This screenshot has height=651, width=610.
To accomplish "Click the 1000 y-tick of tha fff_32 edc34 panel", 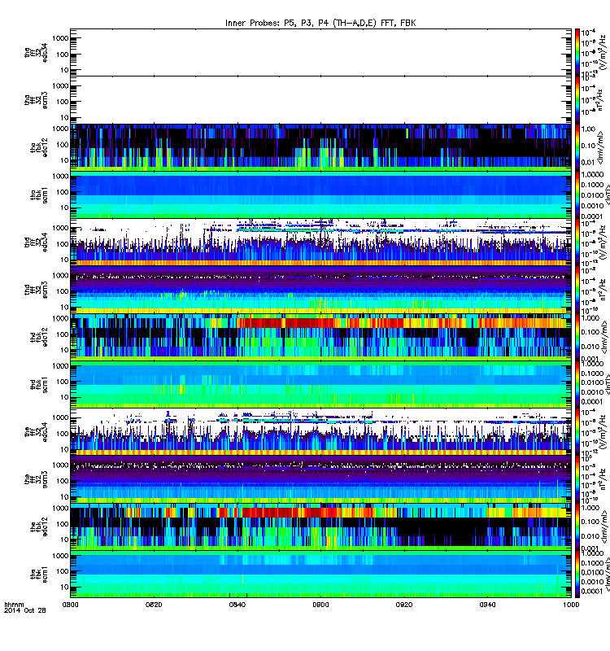I will pyautogui.click(x=60, y=38).
